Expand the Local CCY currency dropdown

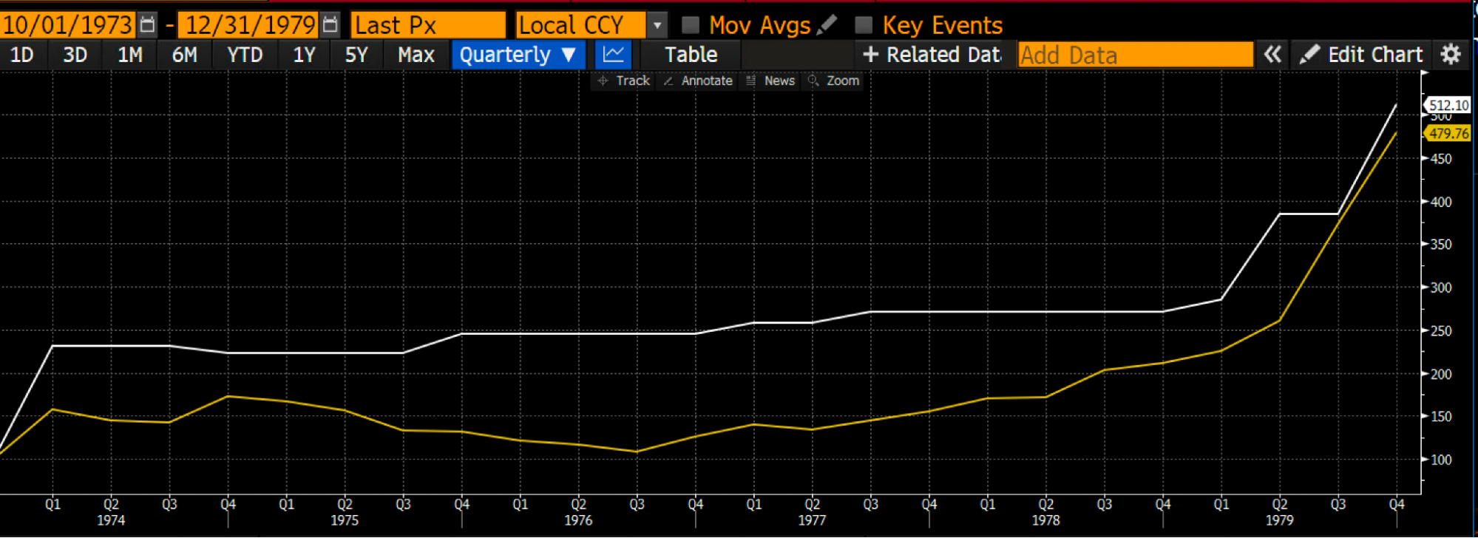click(x=657, y=25)
